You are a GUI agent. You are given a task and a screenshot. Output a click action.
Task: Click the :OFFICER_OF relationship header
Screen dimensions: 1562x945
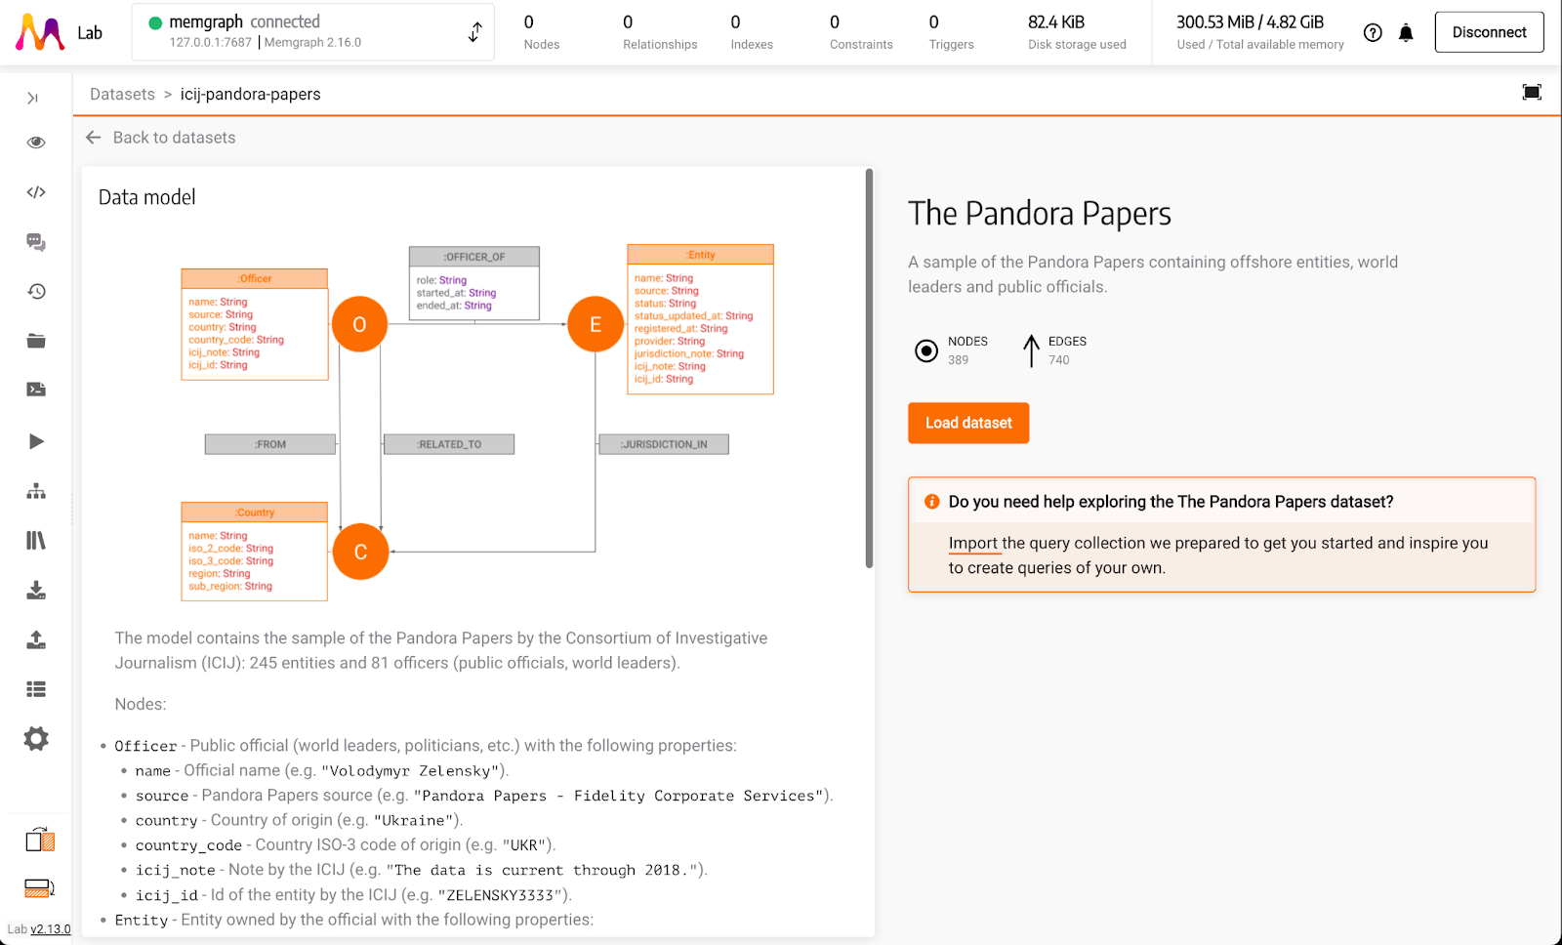474,257
